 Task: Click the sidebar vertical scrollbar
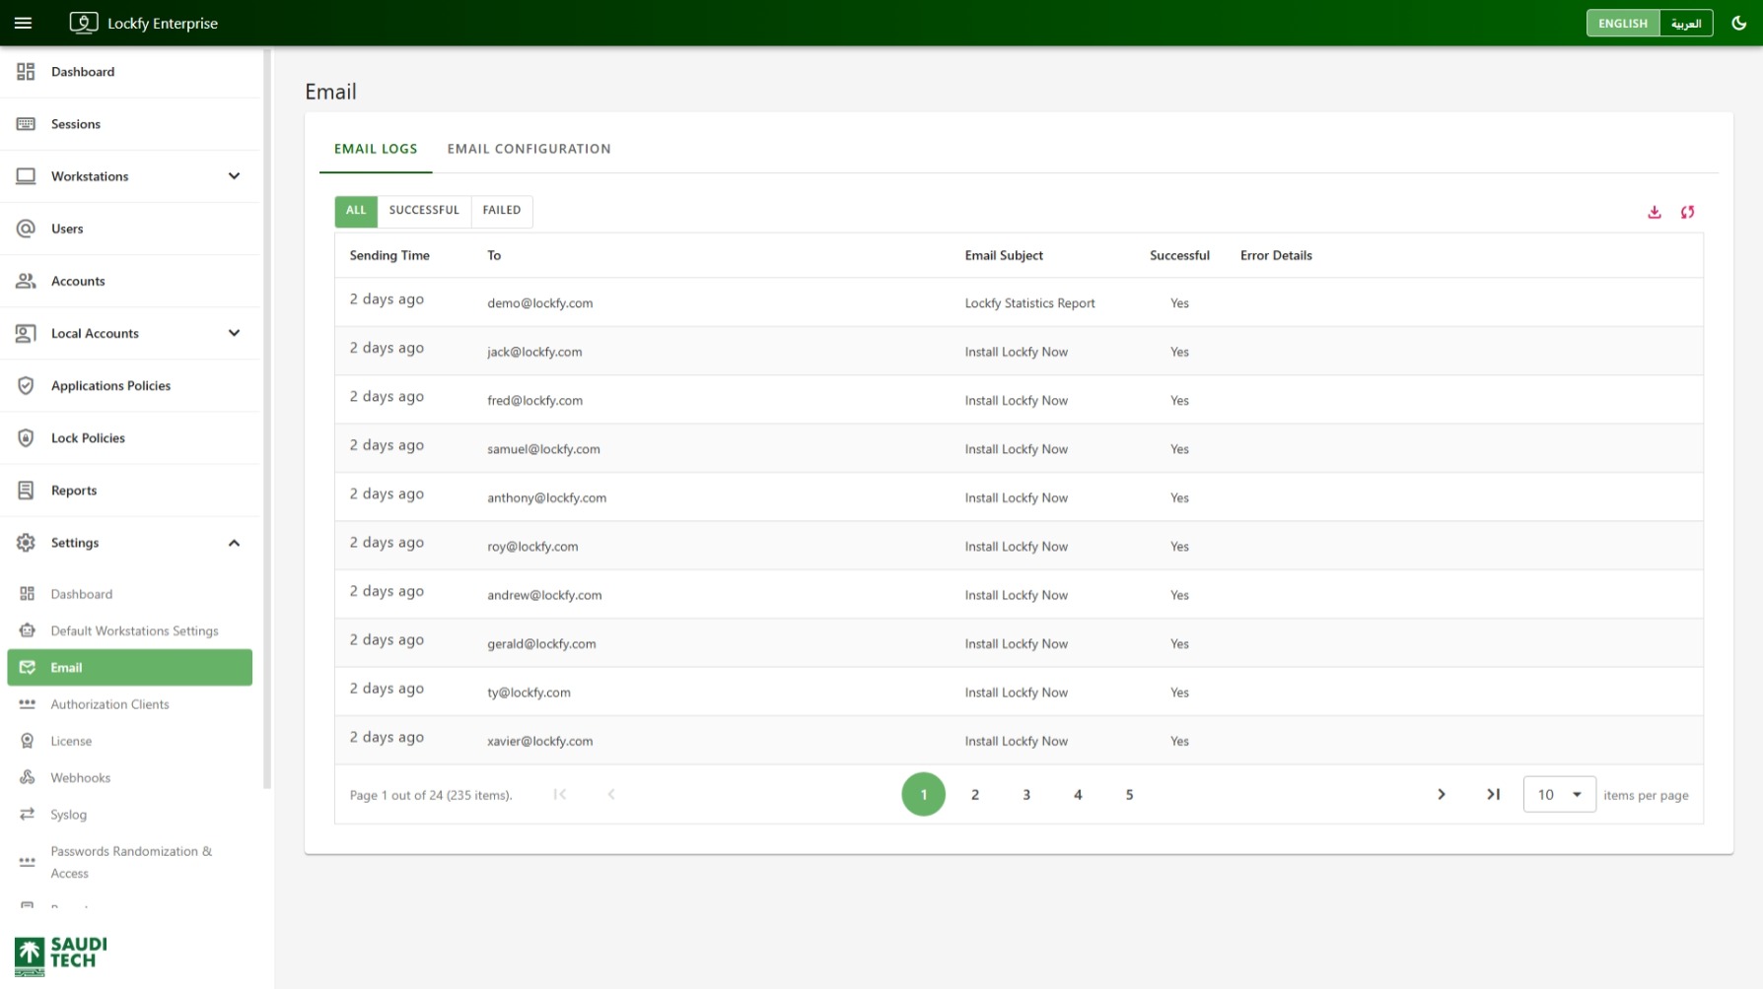(x=267, y=419)
